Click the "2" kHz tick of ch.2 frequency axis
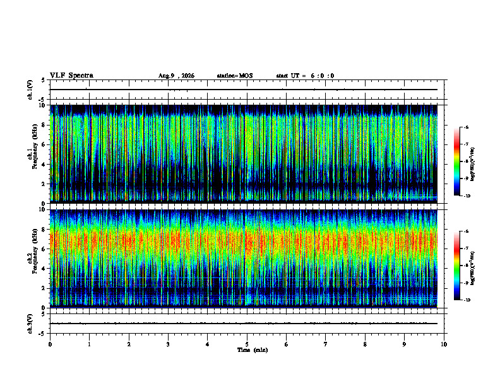This screenshot has width=500, height=386. (44, 288)
